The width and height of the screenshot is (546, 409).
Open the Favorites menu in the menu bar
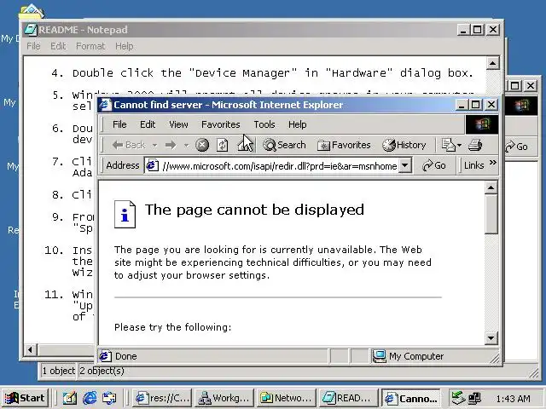tap(221, 124)
